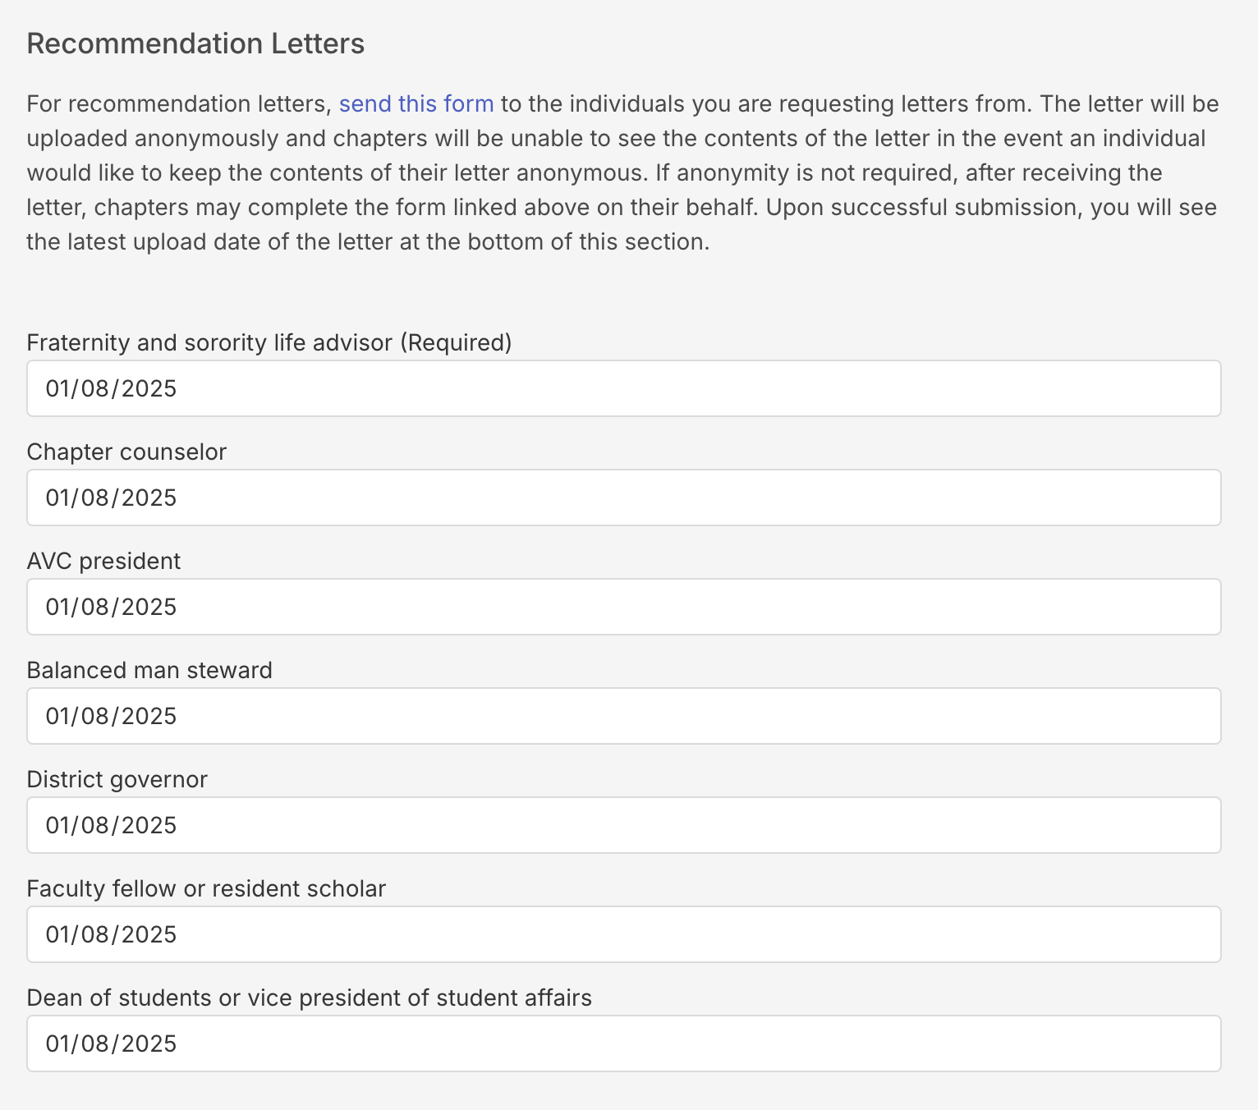Open the 'send this form' link

click(x=416, y=104)
